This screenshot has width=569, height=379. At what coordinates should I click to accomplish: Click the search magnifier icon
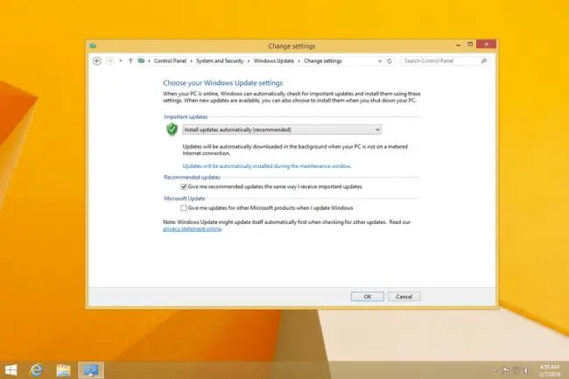[x=484, y=61]
